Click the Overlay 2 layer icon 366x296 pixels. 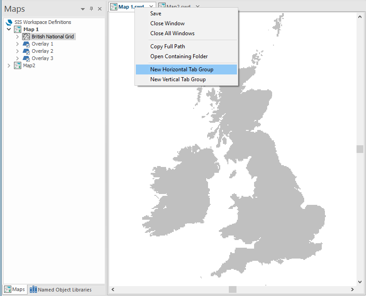26,51
